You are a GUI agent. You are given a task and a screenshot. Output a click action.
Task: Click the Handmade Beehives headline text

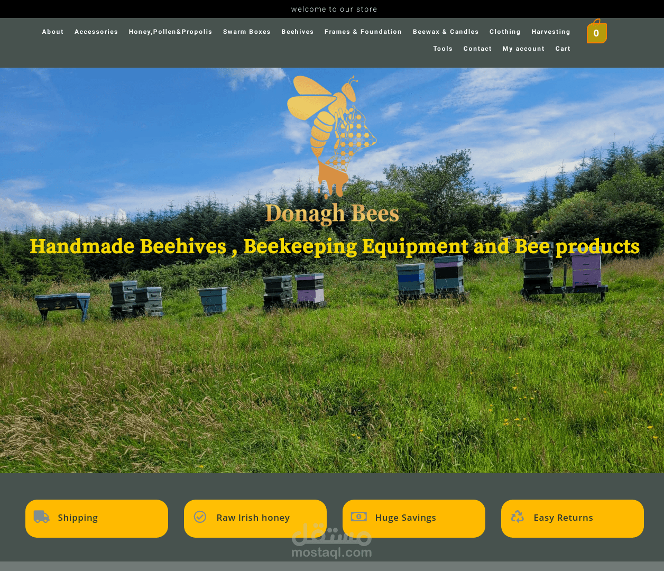tap(335, 246)
